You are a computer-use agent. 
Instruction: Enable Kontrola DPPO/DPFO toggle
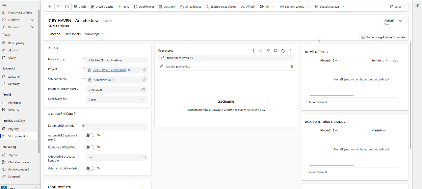tap(90, 147)
